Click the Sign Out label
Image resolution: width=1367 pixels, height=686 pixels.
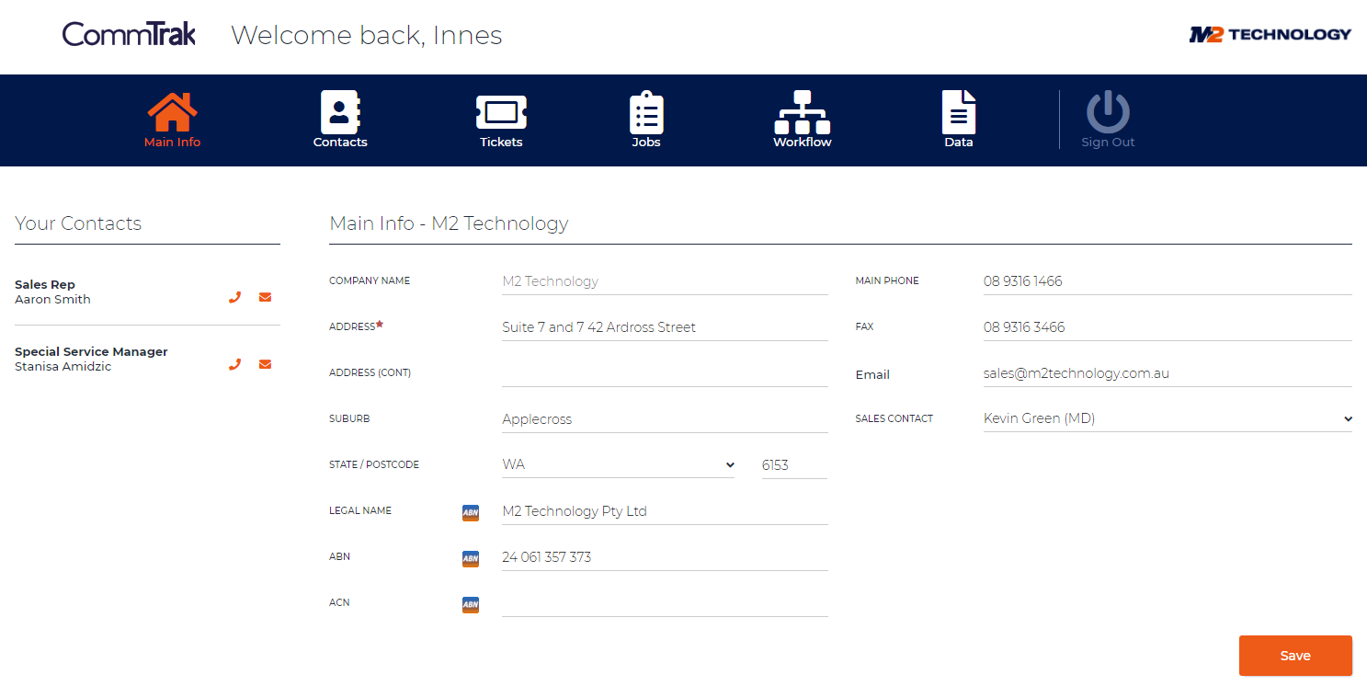pos(1108,143)
